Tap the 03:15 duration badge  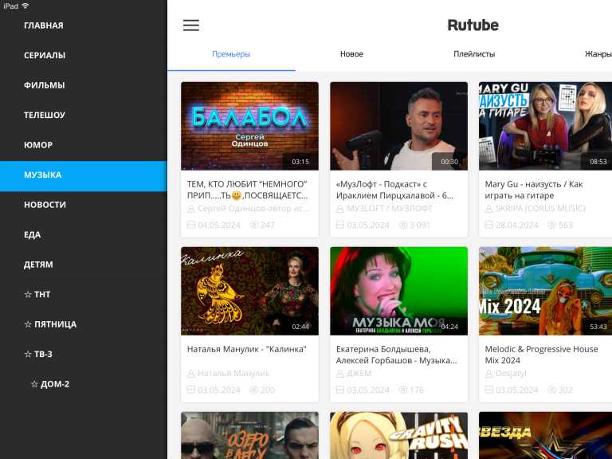[300, 162]
